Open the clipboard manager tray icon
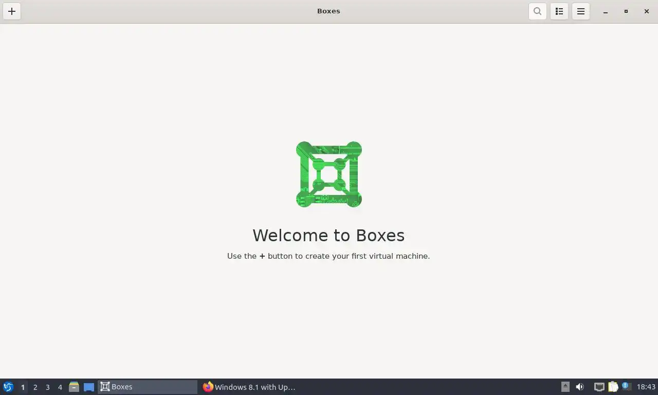The height and width of the screenshot is (395, 658). pyautogui.click(x=613, y=387)
